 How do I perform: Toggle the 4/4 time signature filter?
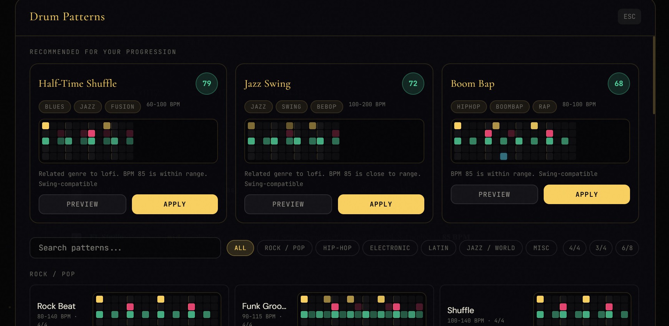tap(574, 248)
